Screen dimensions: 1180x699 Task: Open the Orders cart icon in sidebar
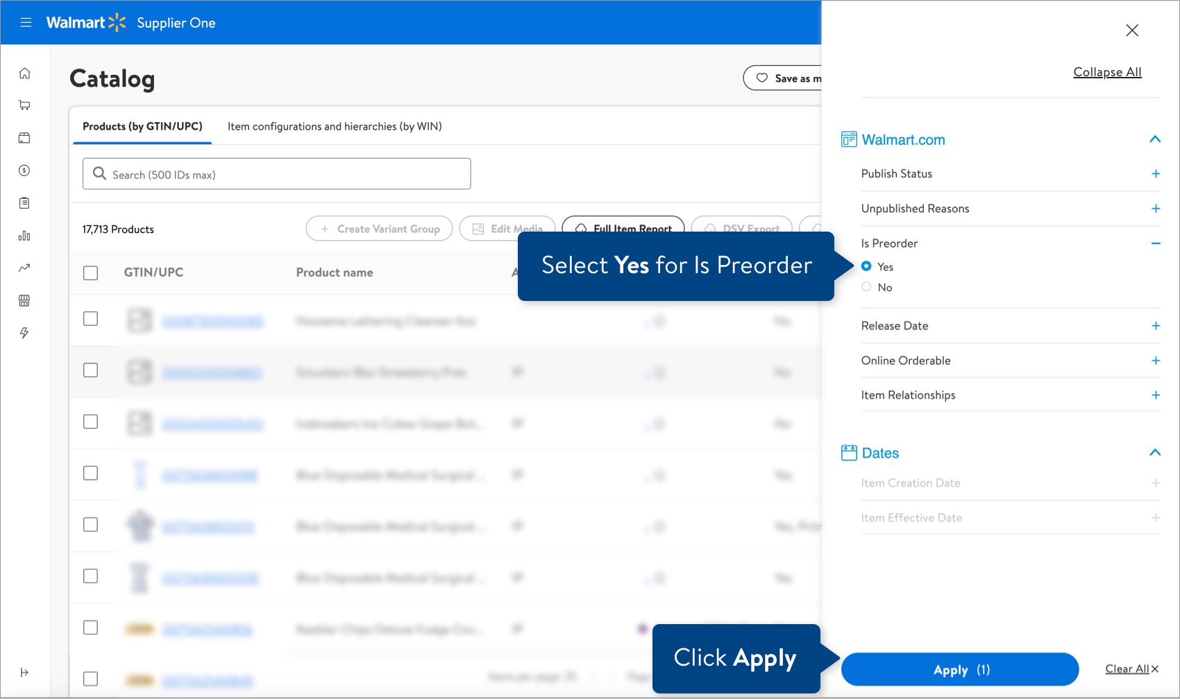(25, 105)
